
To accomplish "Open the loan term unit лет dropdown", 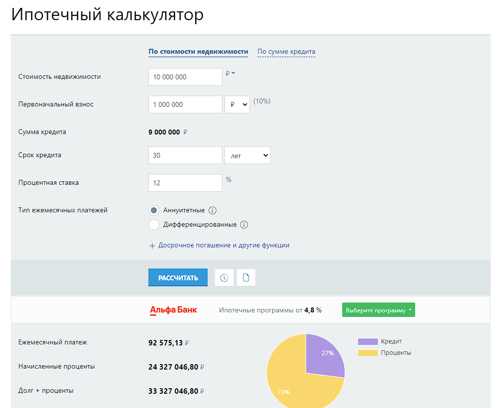I will pyautogui.click(x=248, y=155).
